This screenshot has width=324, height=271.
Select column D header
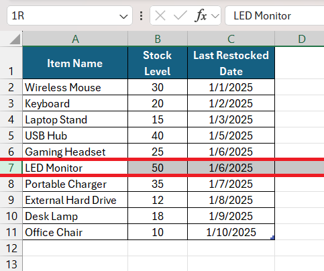(300, 39)
